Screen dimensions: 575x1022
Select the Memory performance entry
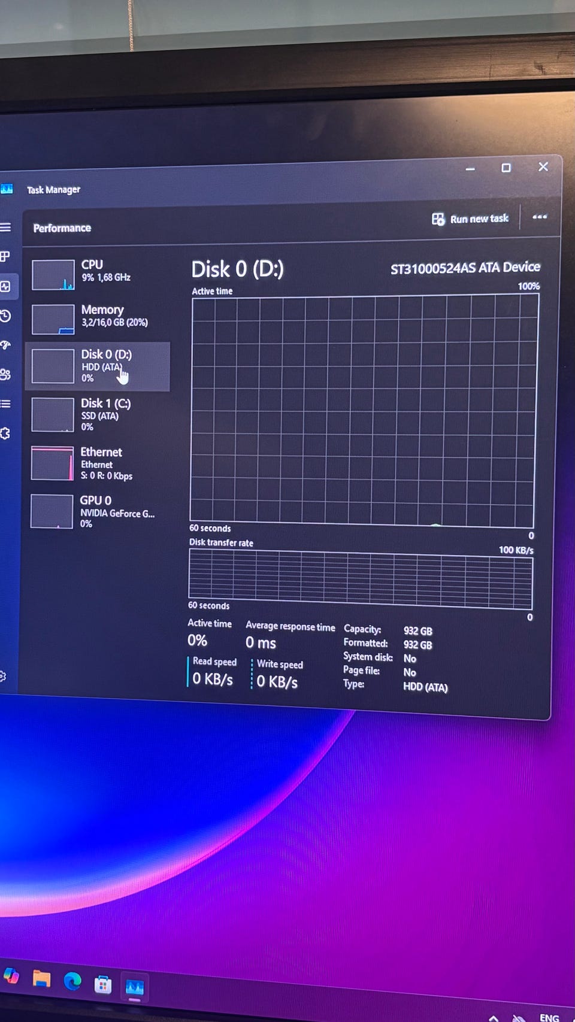click(x=98, y=319)
